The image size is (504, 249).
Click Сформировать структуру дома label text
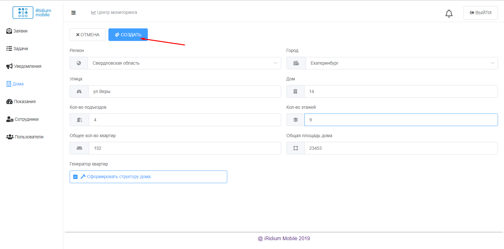click(x=119, y=177)
